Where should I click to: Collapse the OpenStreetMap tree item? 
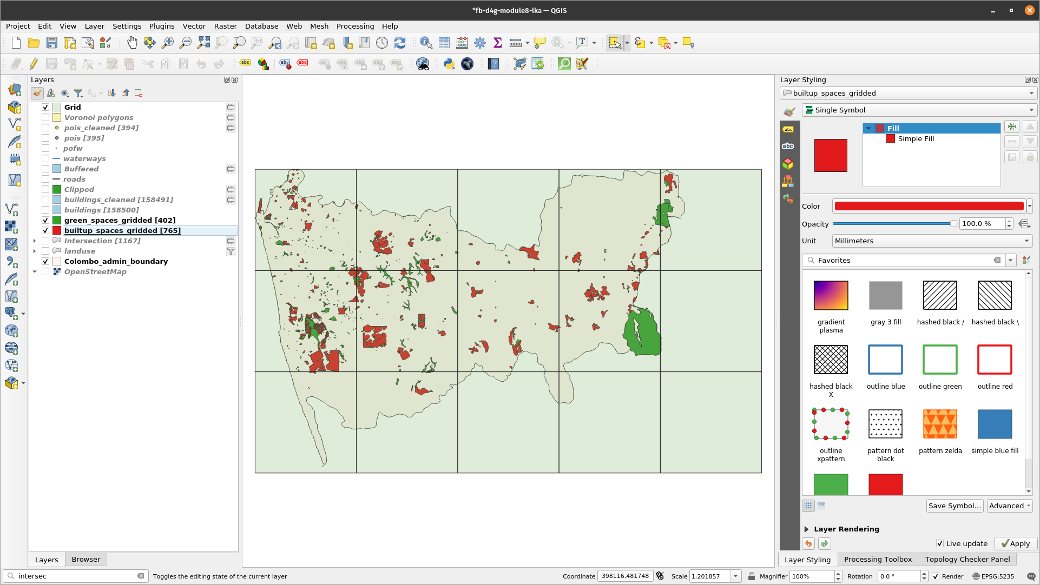(35, 271)
